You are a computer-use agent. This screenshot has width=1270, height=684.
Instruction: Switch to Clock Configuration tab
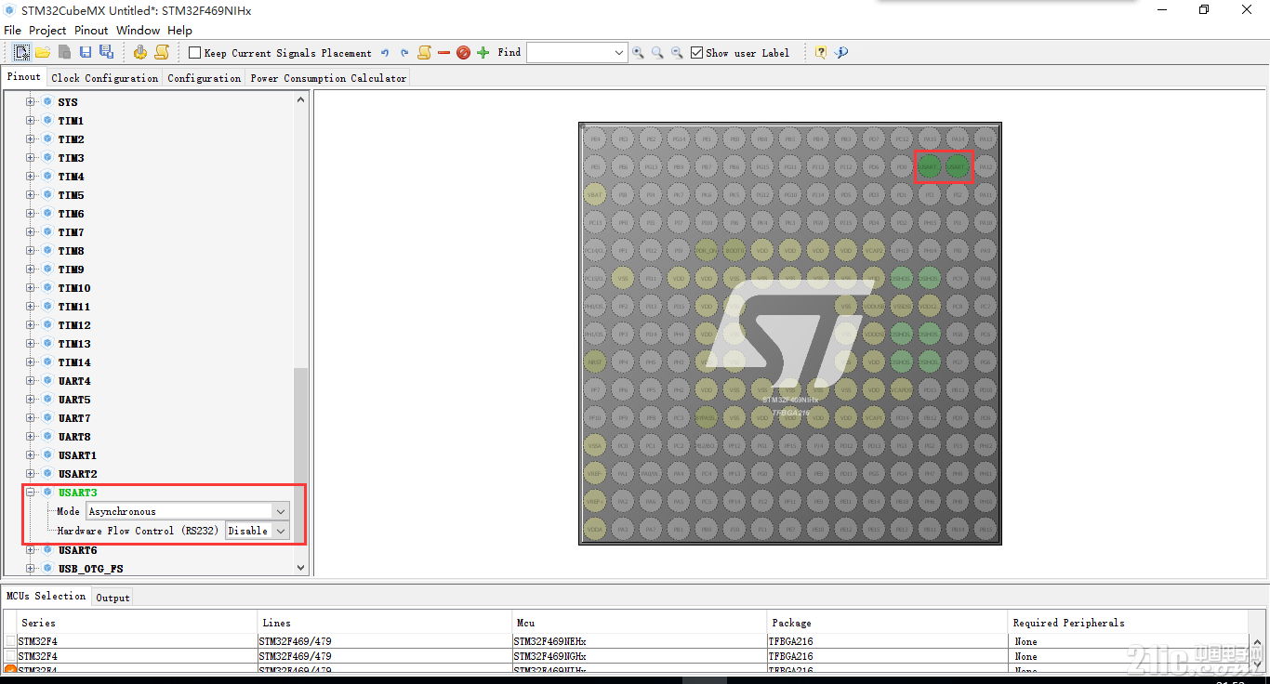coord(104,78)
